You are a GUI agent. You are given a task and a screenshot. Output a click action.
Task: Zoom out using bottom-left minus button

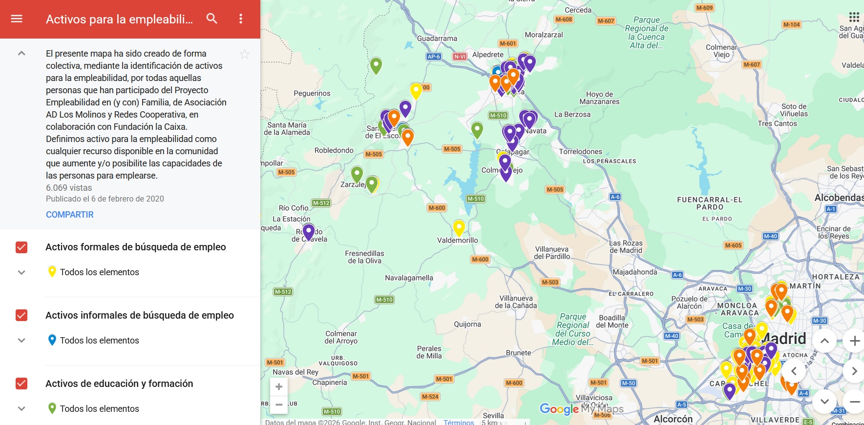coord(279,405)
